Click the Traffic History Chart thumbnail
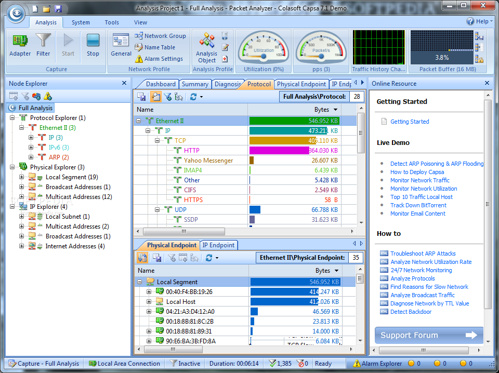This screenshot has height=373, width=499. coord(378,47)
